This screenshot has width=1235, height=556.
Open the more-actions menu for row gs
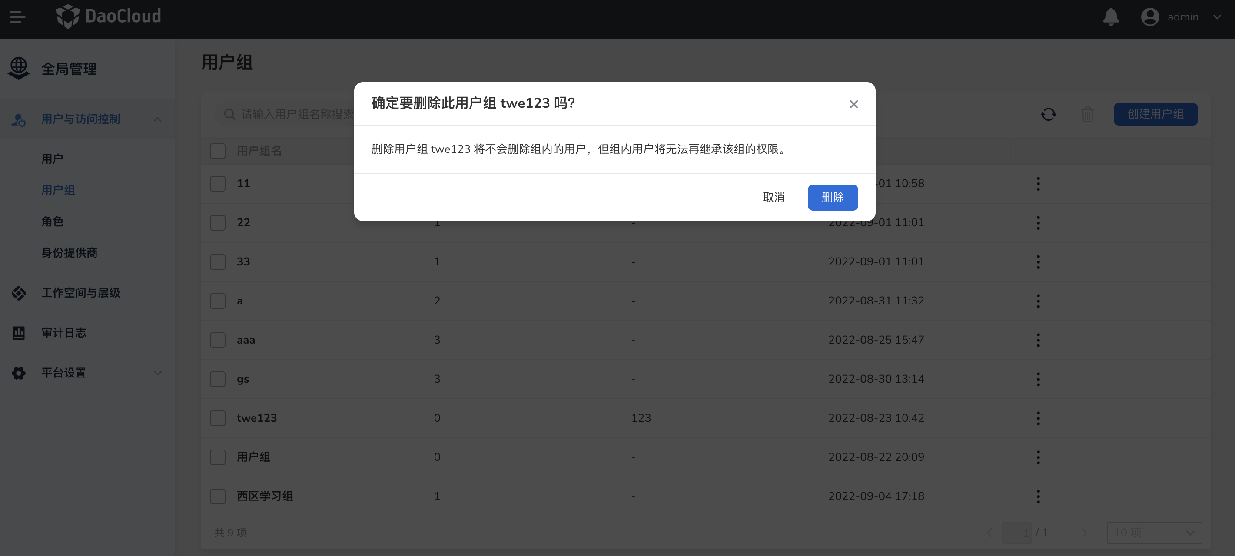(x=1038, y=379)
